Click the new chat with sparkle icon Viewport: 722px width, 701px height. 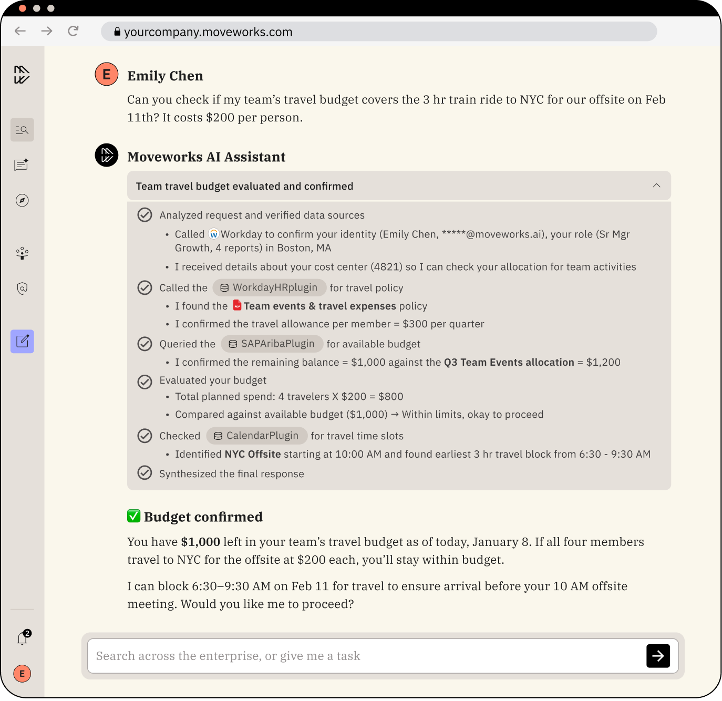click(22, 165)
